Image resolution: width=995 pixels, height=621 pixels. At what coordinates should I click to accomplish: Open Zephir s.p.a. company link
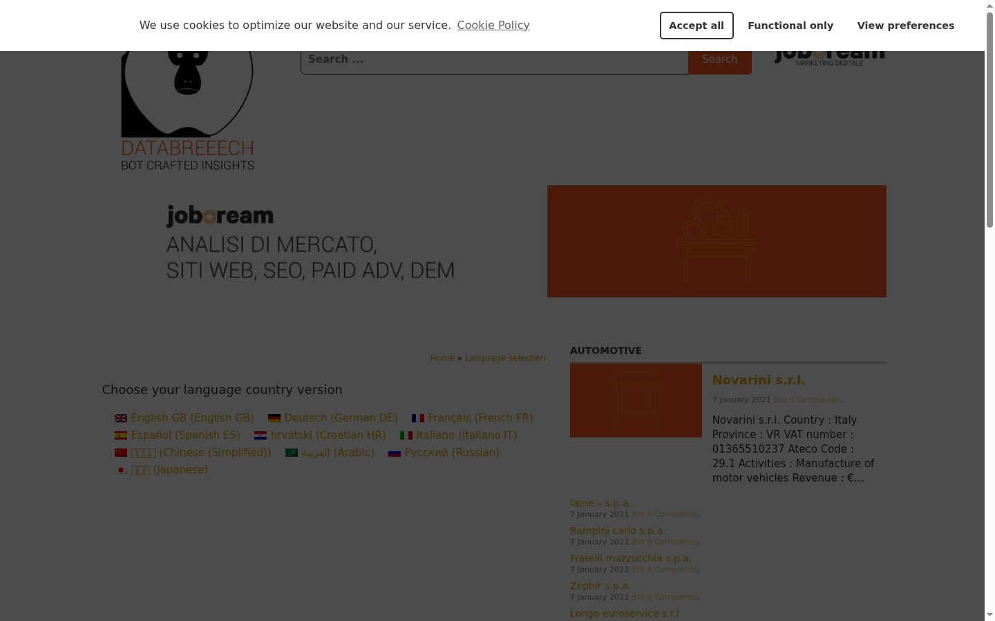(600, 586)
